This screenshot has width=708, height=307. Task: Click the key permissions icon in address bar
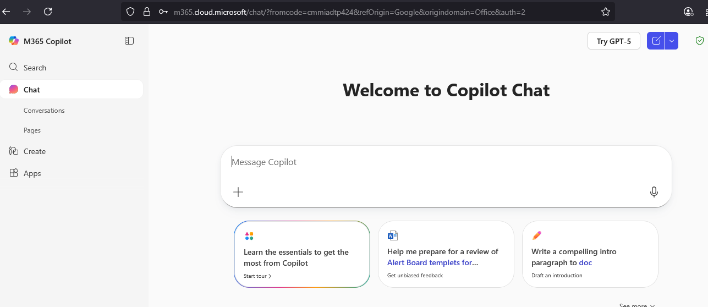click(x=163, y=12)
